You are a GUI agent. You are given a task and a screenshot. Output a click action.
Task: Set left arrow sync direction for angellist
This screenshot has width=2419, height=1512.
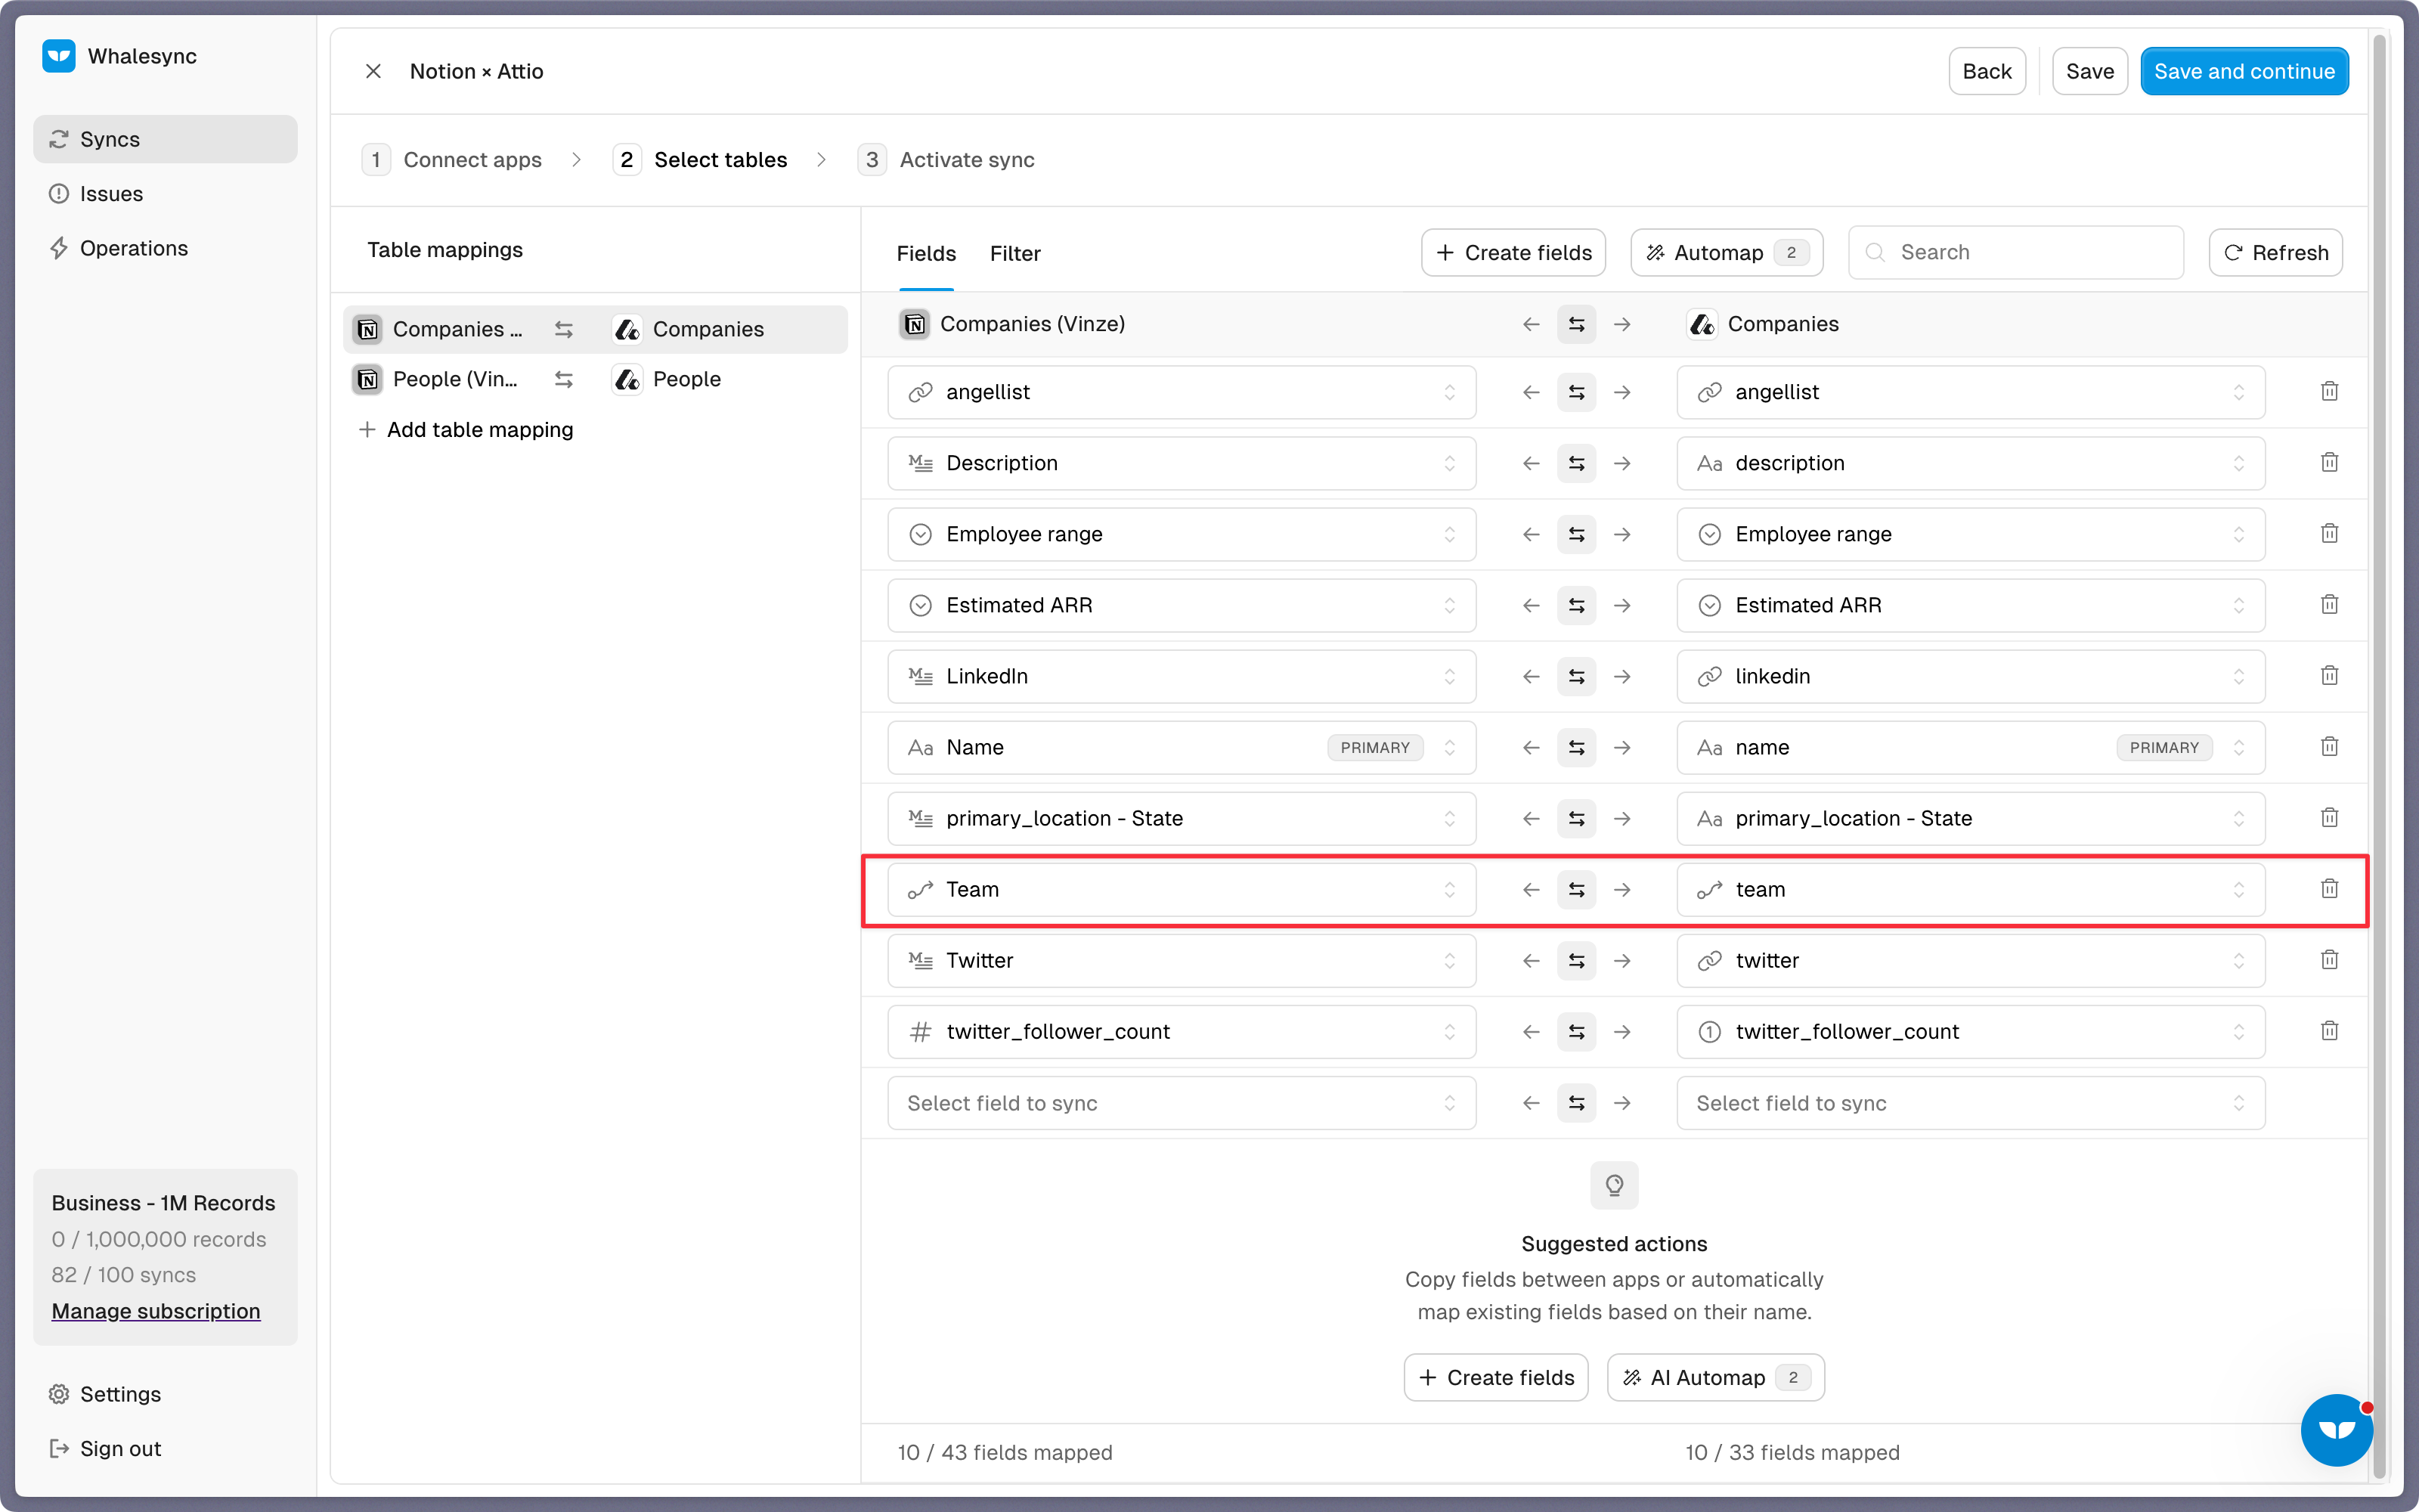[1532, 392]
